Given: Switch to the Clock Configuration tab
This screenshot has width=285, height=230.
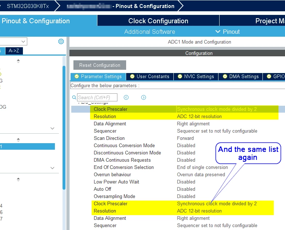Looking at the screenshot, I should point(158,21).
